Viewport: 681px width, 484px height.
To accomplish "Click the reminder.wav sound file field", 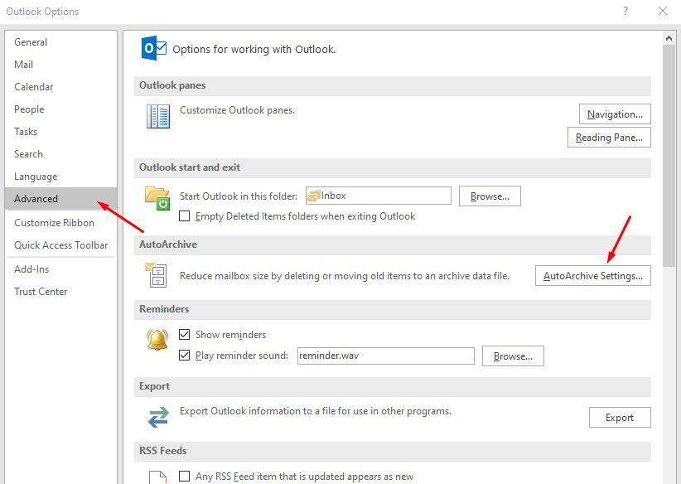I will click(385, 356).
